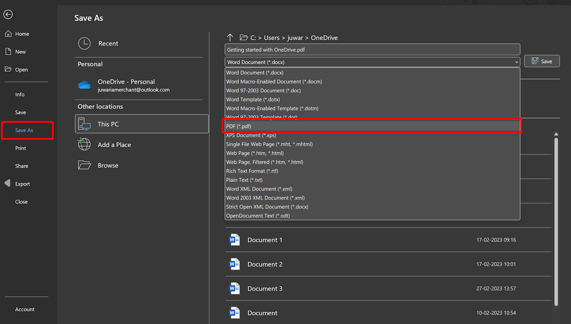Click the Word icon beside Document 1
The width and height of the screenshot is (571, 324).
tap(235, 240)
